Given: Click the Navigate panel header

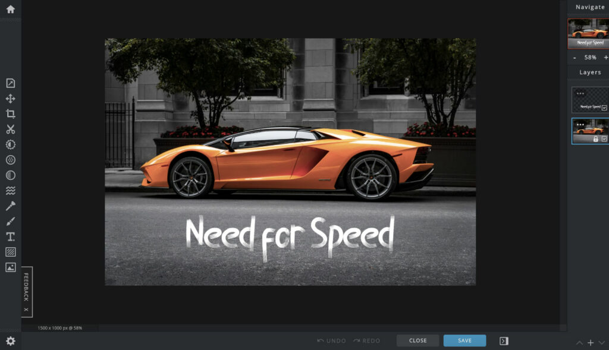Looking at the screenshot, I should (589, 7).
